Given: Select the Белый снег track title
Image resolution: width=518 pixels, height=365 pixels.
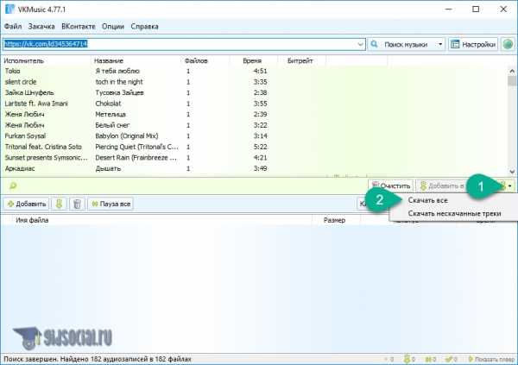Looking at the screenshot, I should [x=112, y=125].
